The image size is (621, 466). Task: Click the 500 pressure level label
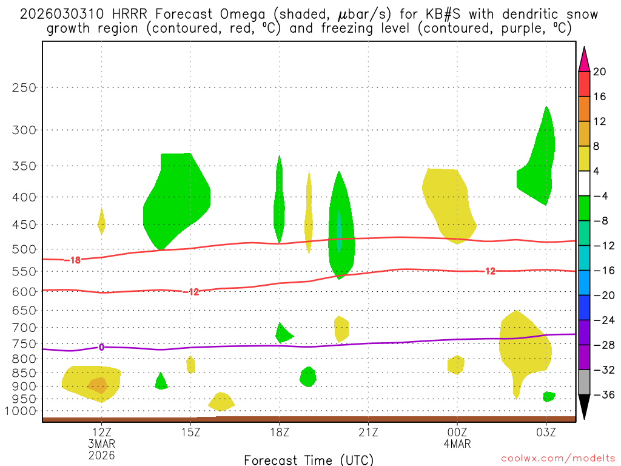pyautogui.click(x=24, y=249)
